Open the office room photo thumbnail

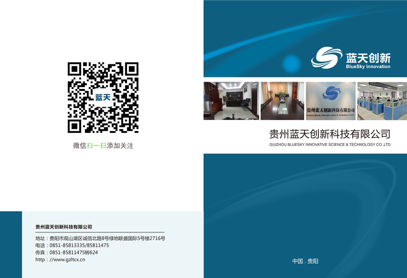(x=231, y=101)
